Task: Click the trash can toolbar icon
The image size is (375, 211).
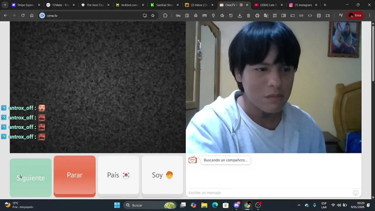Action: tap(248, 16)
